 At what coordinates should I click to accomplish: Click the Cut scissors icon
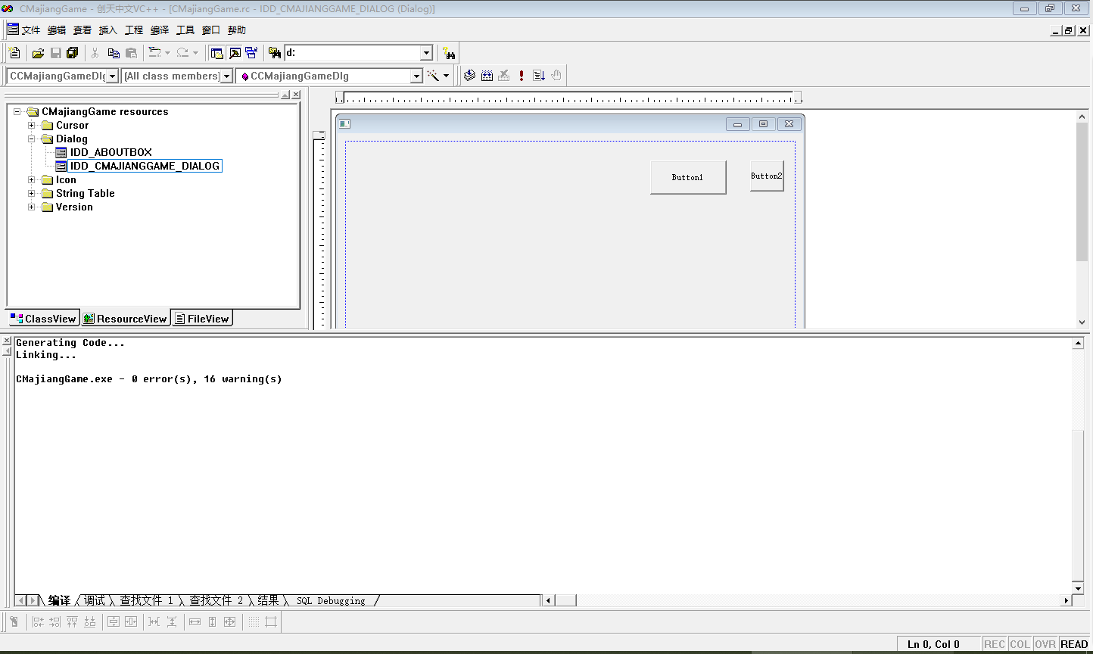point(95,53)
